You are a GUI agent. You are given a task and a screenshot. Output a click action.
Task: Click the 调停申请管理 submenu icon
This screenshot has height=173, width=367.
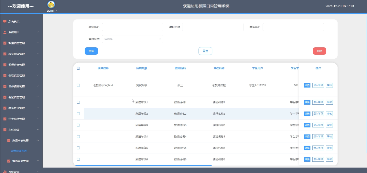point(9,161)
